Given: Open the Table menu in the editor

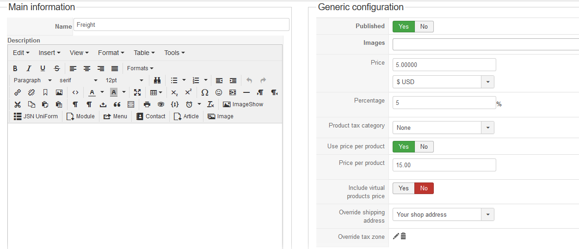Looking at the screenshot, I should click(144, 53).
